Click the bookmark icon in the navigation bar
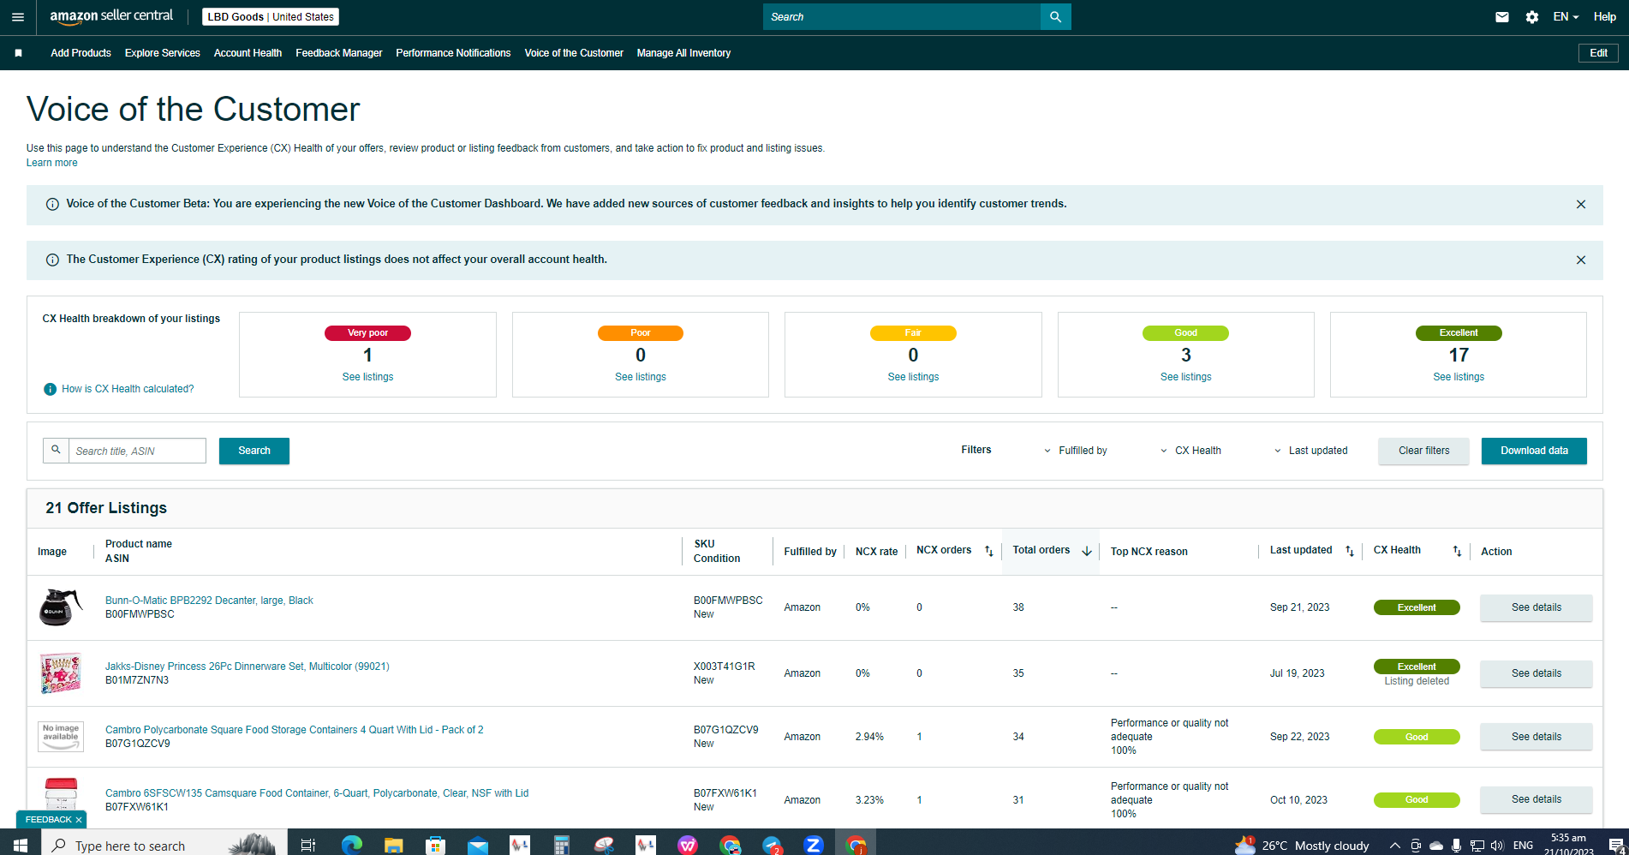Screen dimensions: 1629x855 (x=19, y=53)
